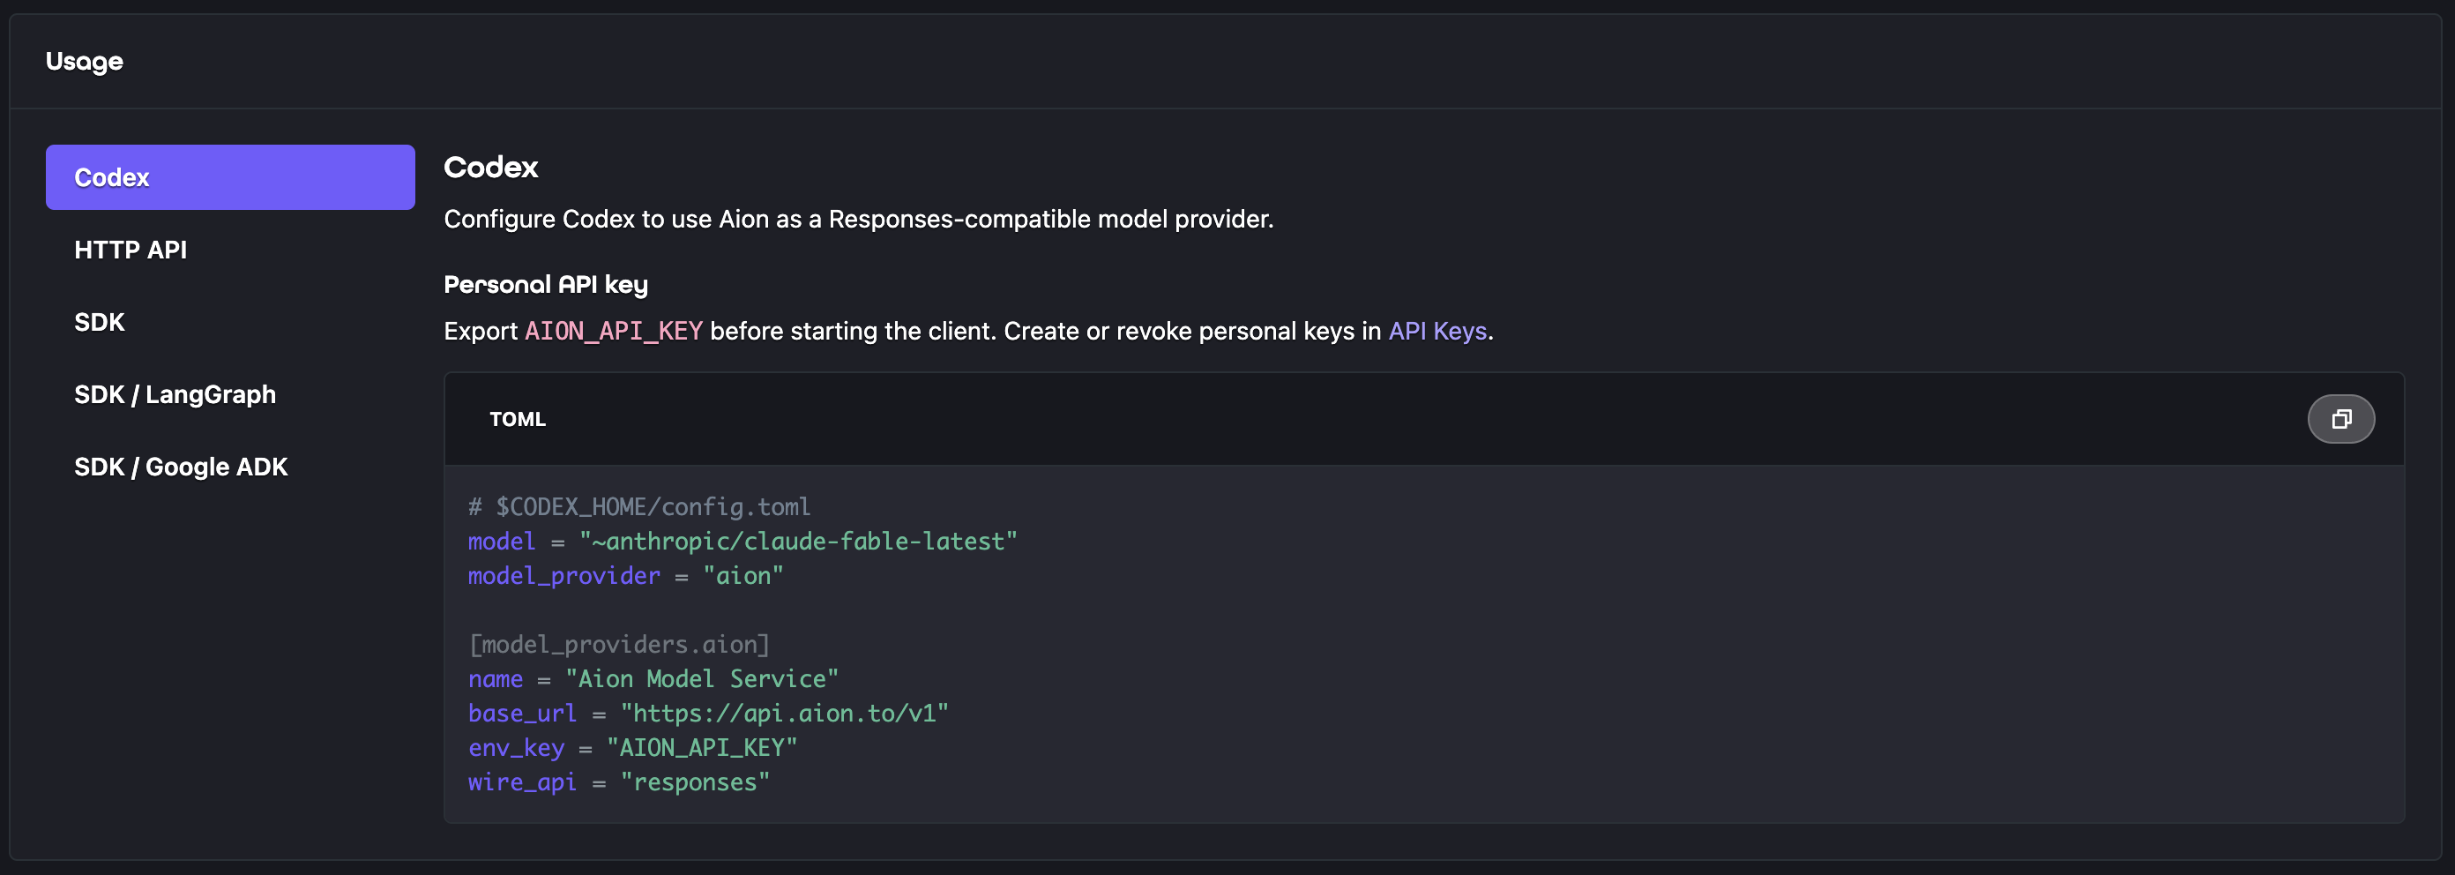Select the Codex tab in sidebar
The height and width of the screenshot is (875, 2455).
229,177
